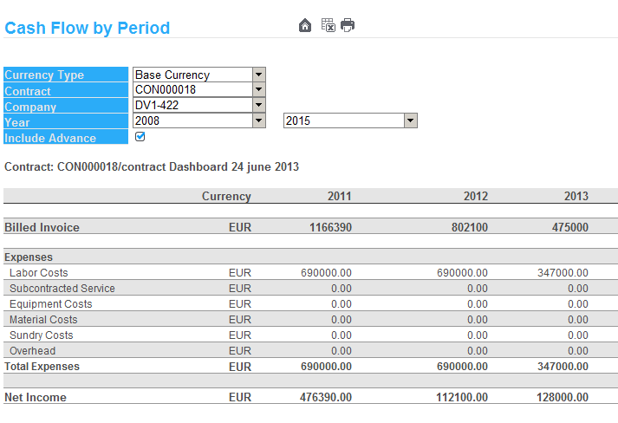618x423 pixels.
Task: Print the cash flow report
Action: click(348, 25)
